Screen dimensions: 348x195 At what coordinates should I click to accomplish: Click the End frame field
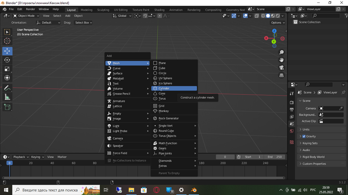[274, 157]
